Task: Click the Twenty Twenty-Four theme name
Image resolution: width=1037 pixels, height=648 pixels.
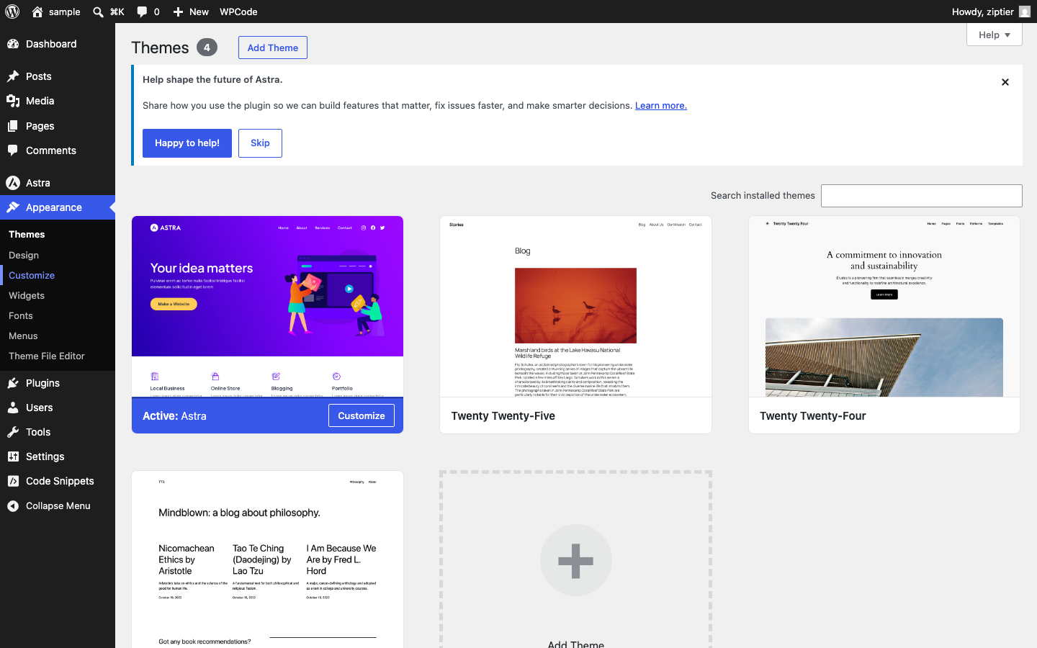Action: (812, 415)
